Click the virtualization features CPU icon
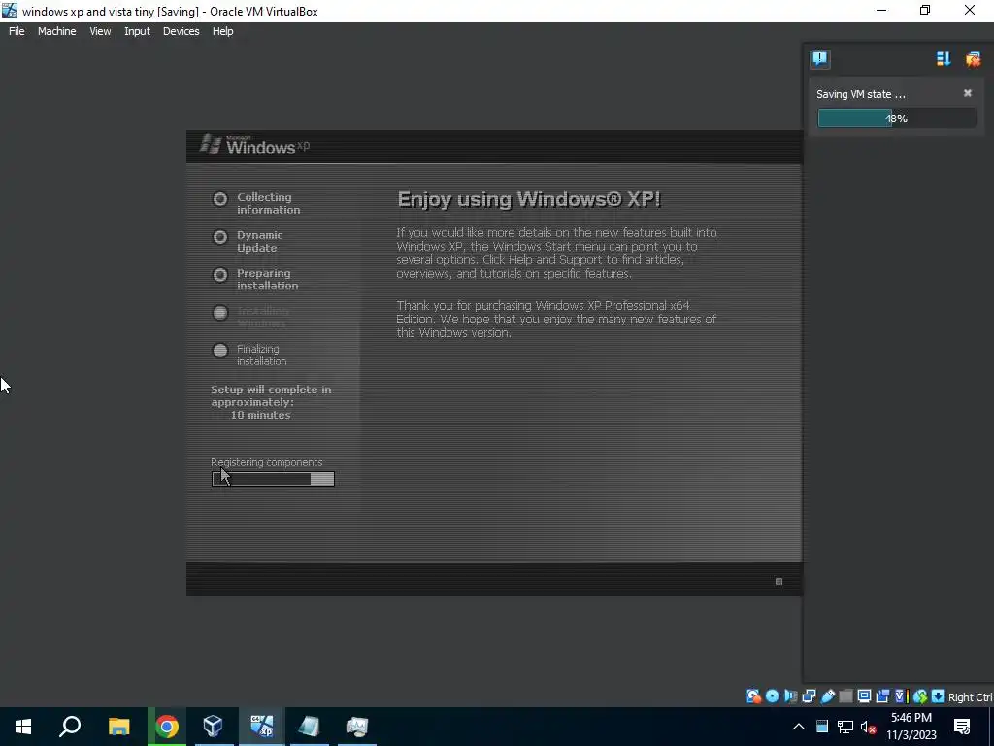Screen dimensions: 994x746 click(901, 696)
